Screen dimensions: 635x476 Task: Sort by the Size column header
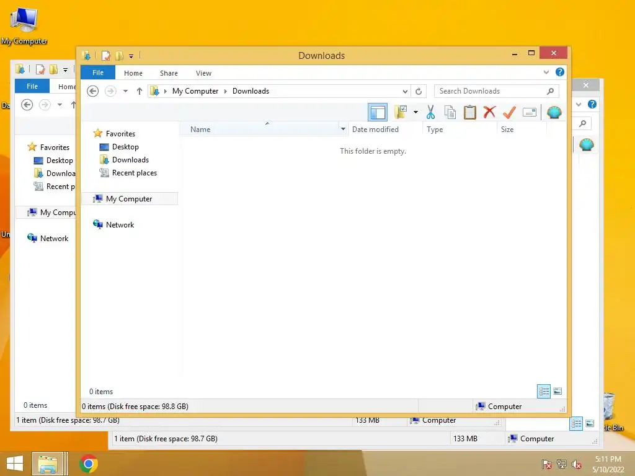[522, 130]
